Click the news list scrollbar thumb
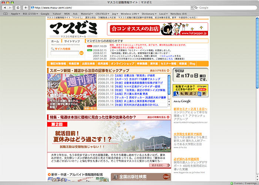The width and height of the screenshot is (259, 185). coord(169,85)
